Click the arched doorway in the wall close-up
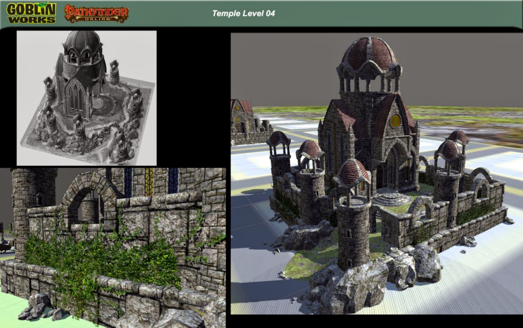523x328 pixels. point(86,199)
